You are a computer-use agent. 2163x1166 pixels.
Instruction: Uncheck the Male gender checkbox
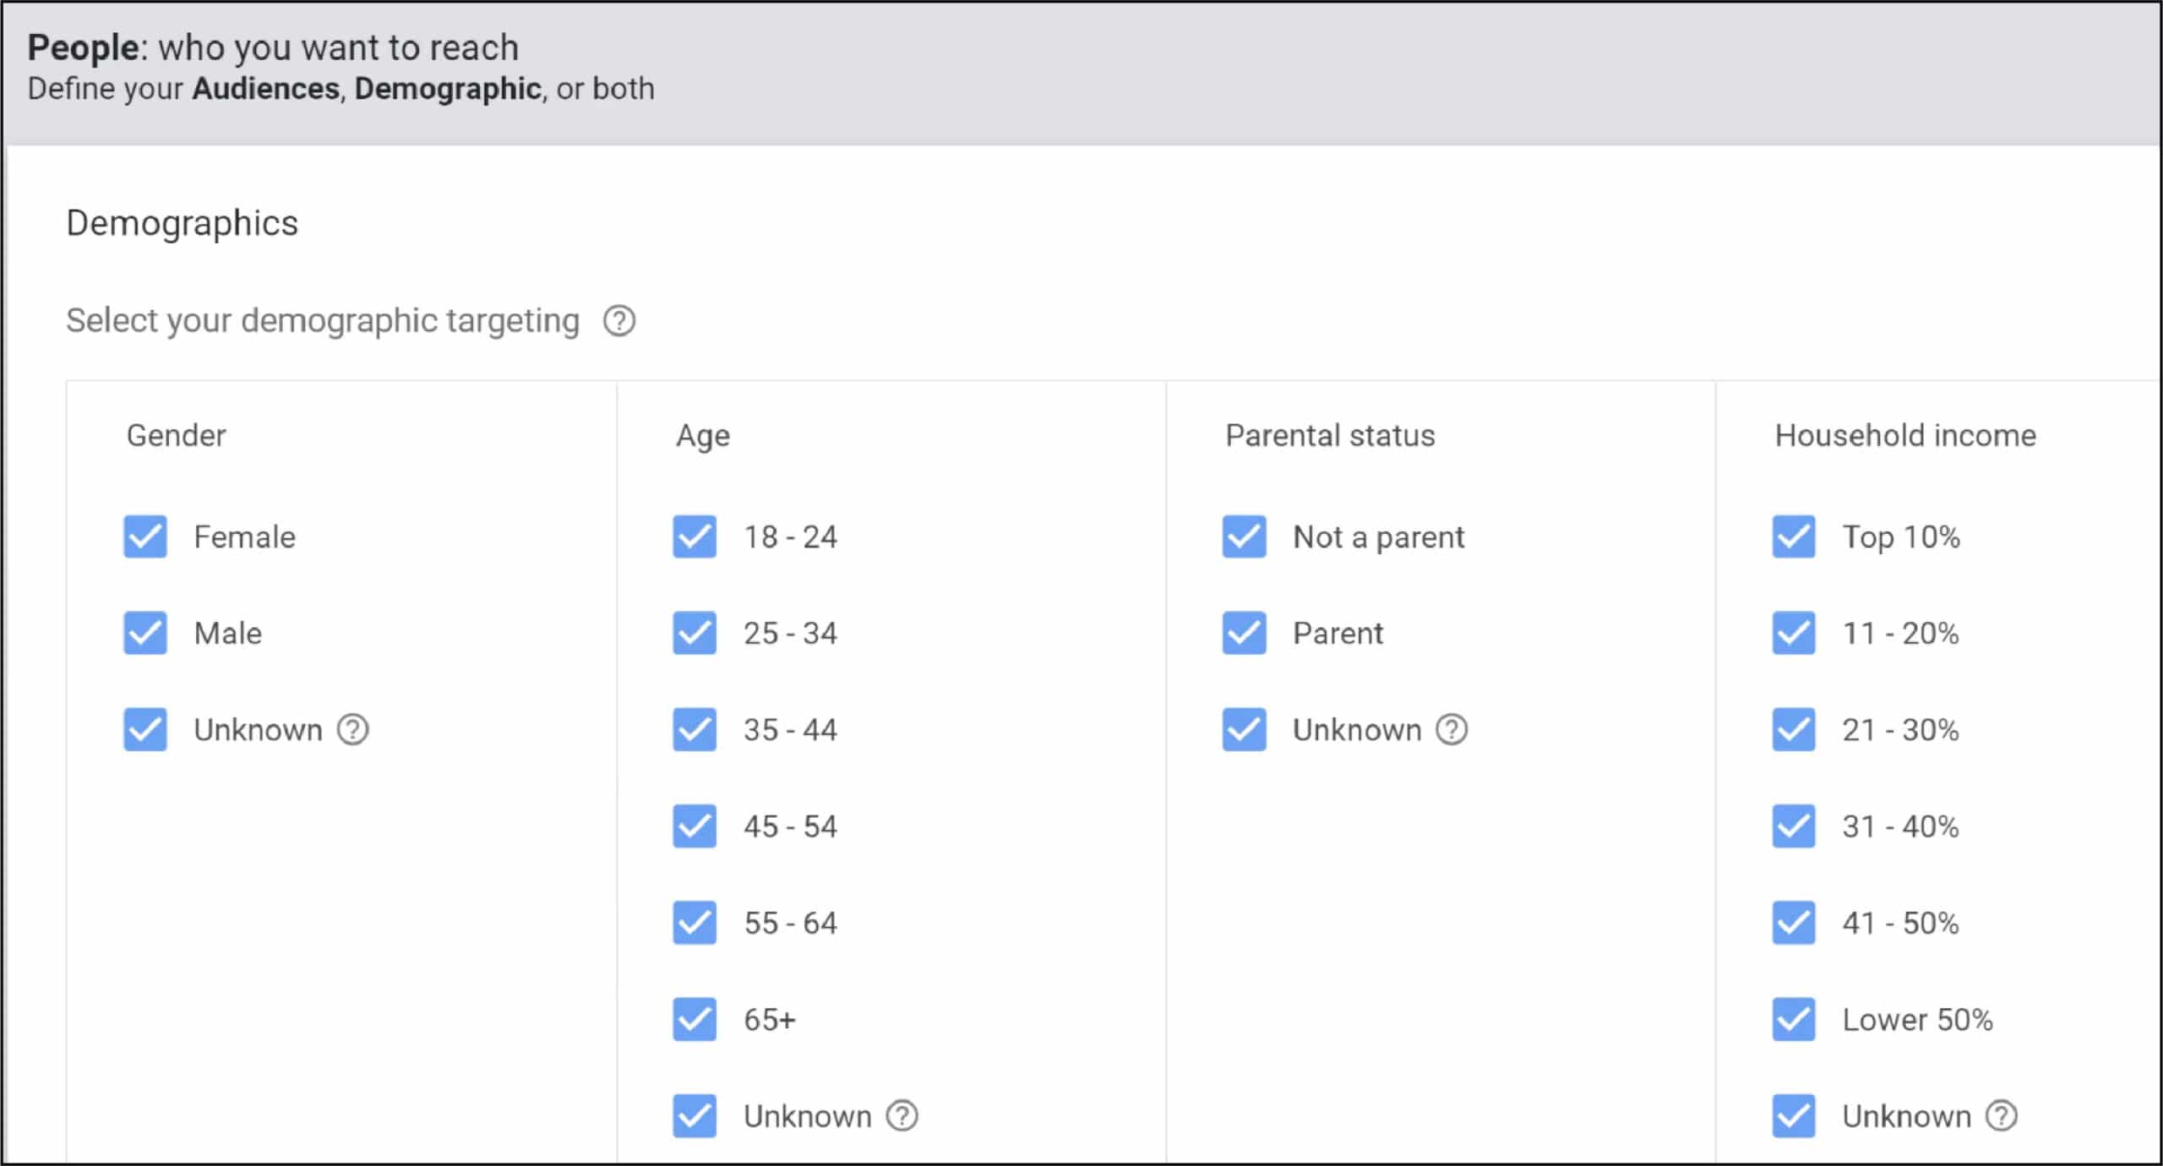point(145,633)
